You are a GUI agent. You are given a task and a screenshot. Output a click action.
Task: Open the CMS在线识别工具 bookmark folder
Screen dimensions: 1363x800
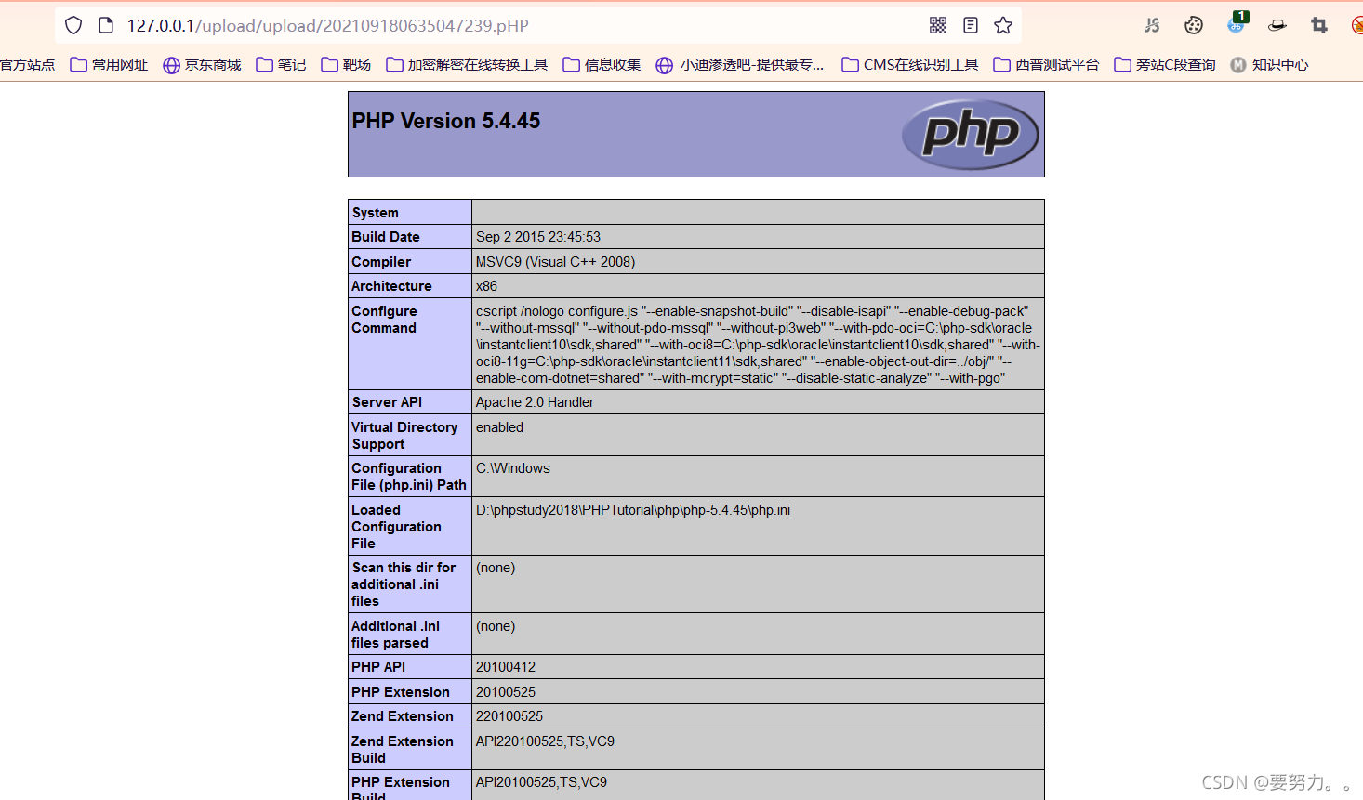coord(910,64)
